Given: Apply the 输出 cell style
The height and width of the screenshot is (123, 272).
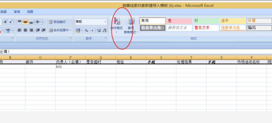Looking at the screenshot, I should [x=259, y=28].
